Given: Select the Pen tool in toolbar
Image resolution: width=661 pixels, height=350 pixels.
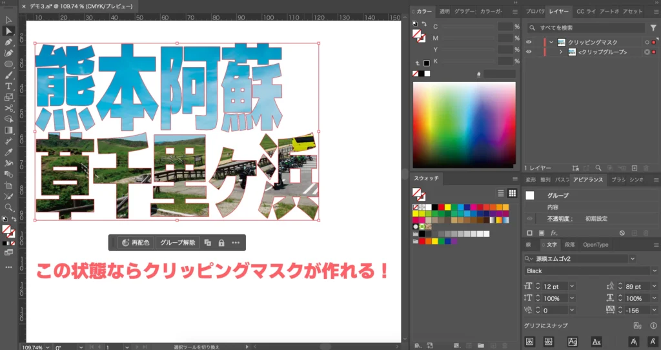Looking at the screenshot, I should click(9, 42).
